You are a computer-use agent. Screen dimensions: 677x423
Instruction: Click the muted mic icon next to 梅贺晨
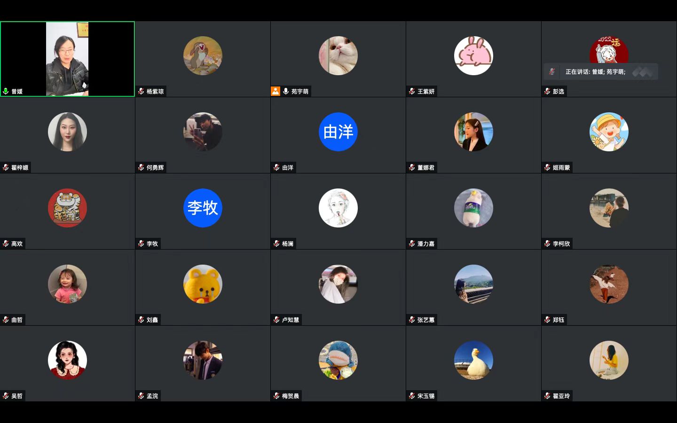276,396
